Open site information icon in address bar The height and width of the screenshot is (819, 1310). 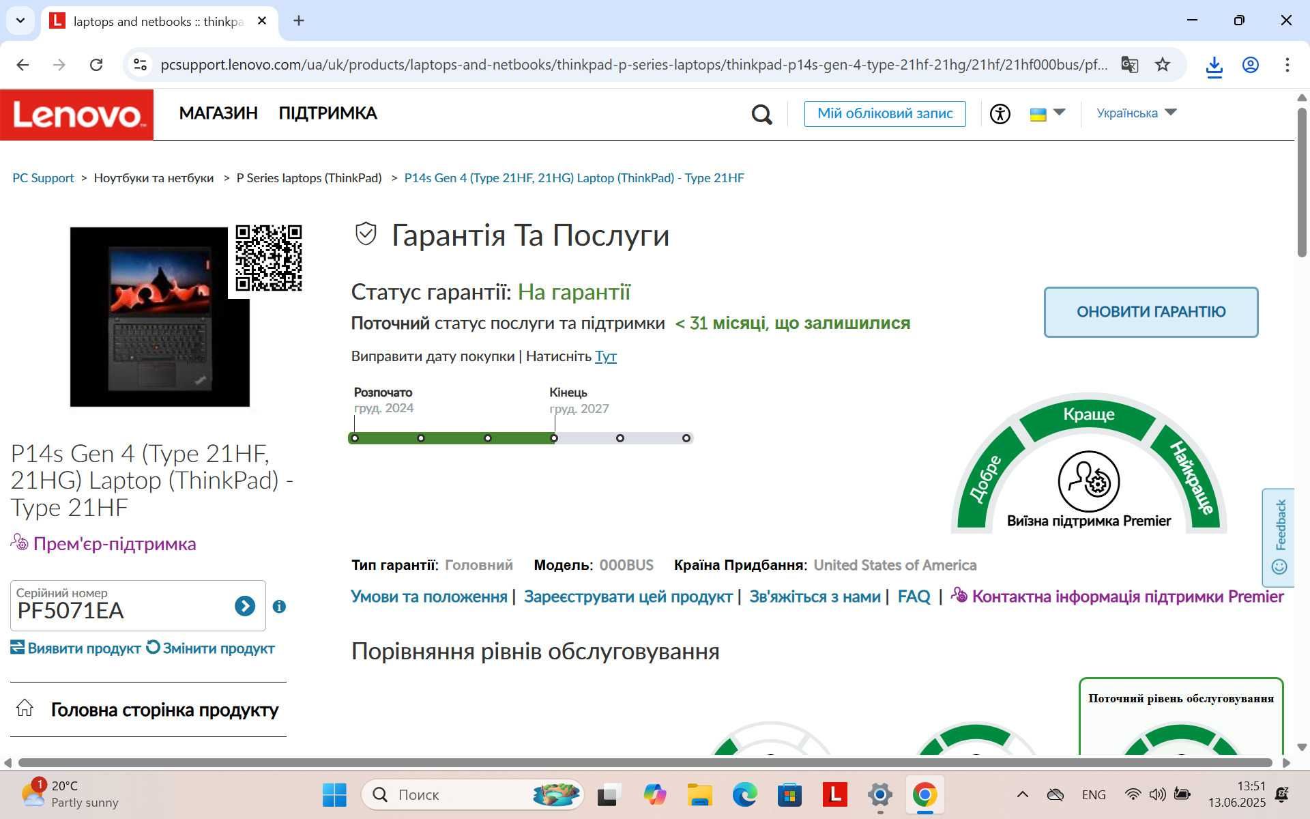click(140, 65)
